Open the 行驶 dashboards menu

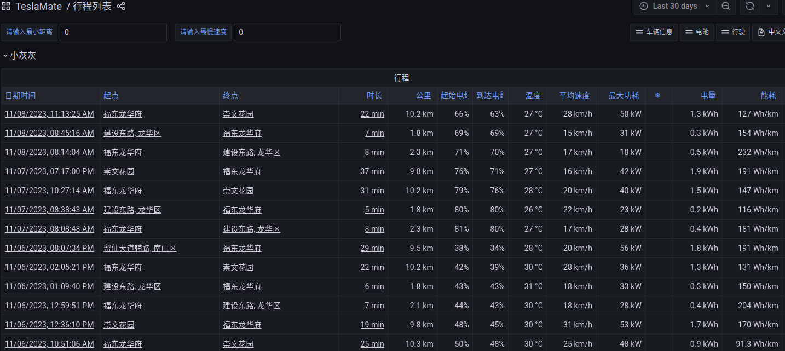pyautogui.click(x=733, y=32)
